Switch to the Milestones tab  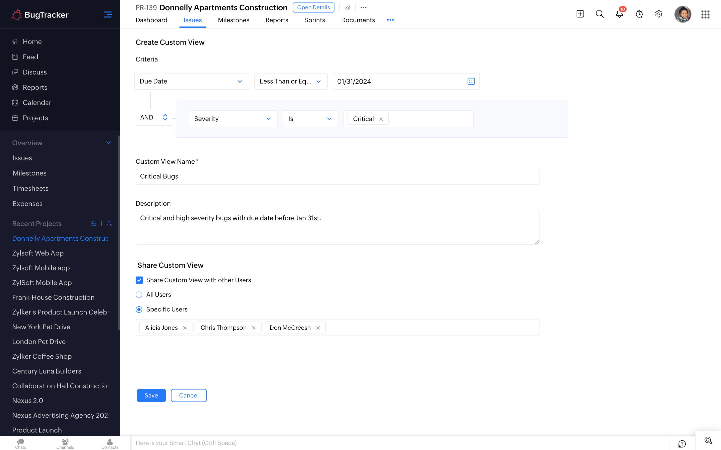(x=233, y=20)
